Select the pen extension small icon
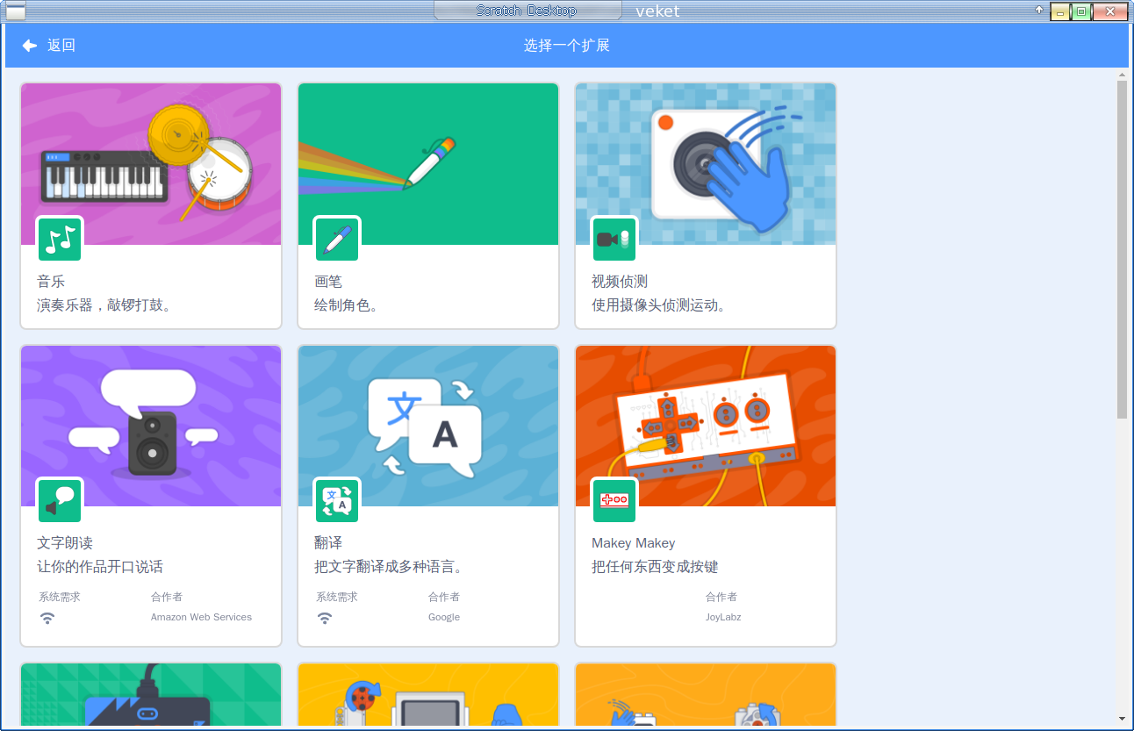Screen dimensions: 1134x731 click(337, 240)
